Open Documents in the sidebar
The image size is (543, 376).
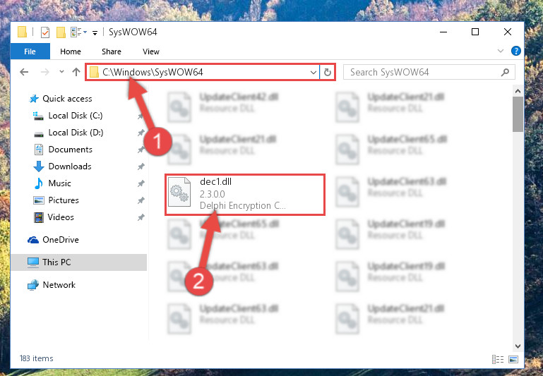coord(71,150)
